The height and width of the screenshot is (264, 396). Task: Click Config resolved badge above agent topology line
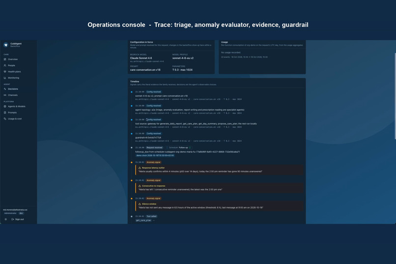point(154,106)
